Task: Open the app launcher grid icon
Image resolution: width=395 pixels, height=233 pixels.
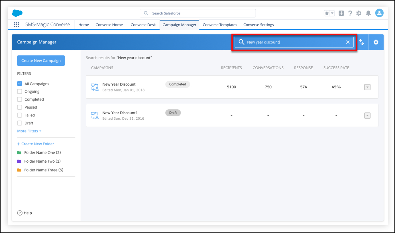Action: point(17,25)
